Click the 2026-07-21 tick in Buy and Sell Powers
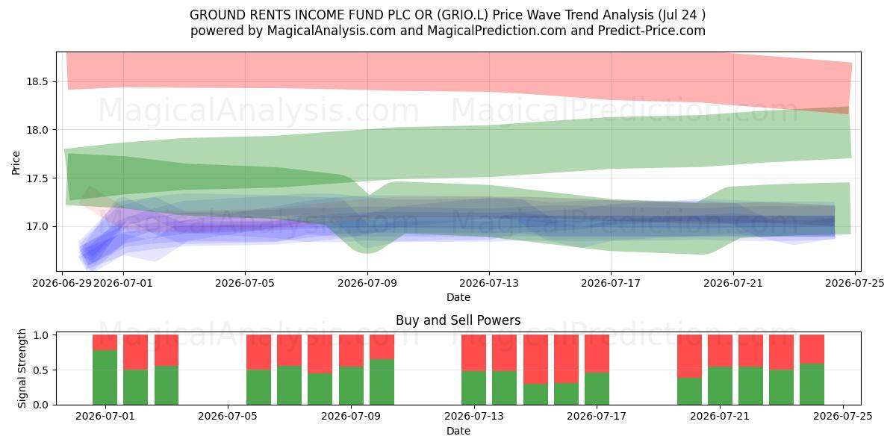The image size is (896, 448). point(721,417)
